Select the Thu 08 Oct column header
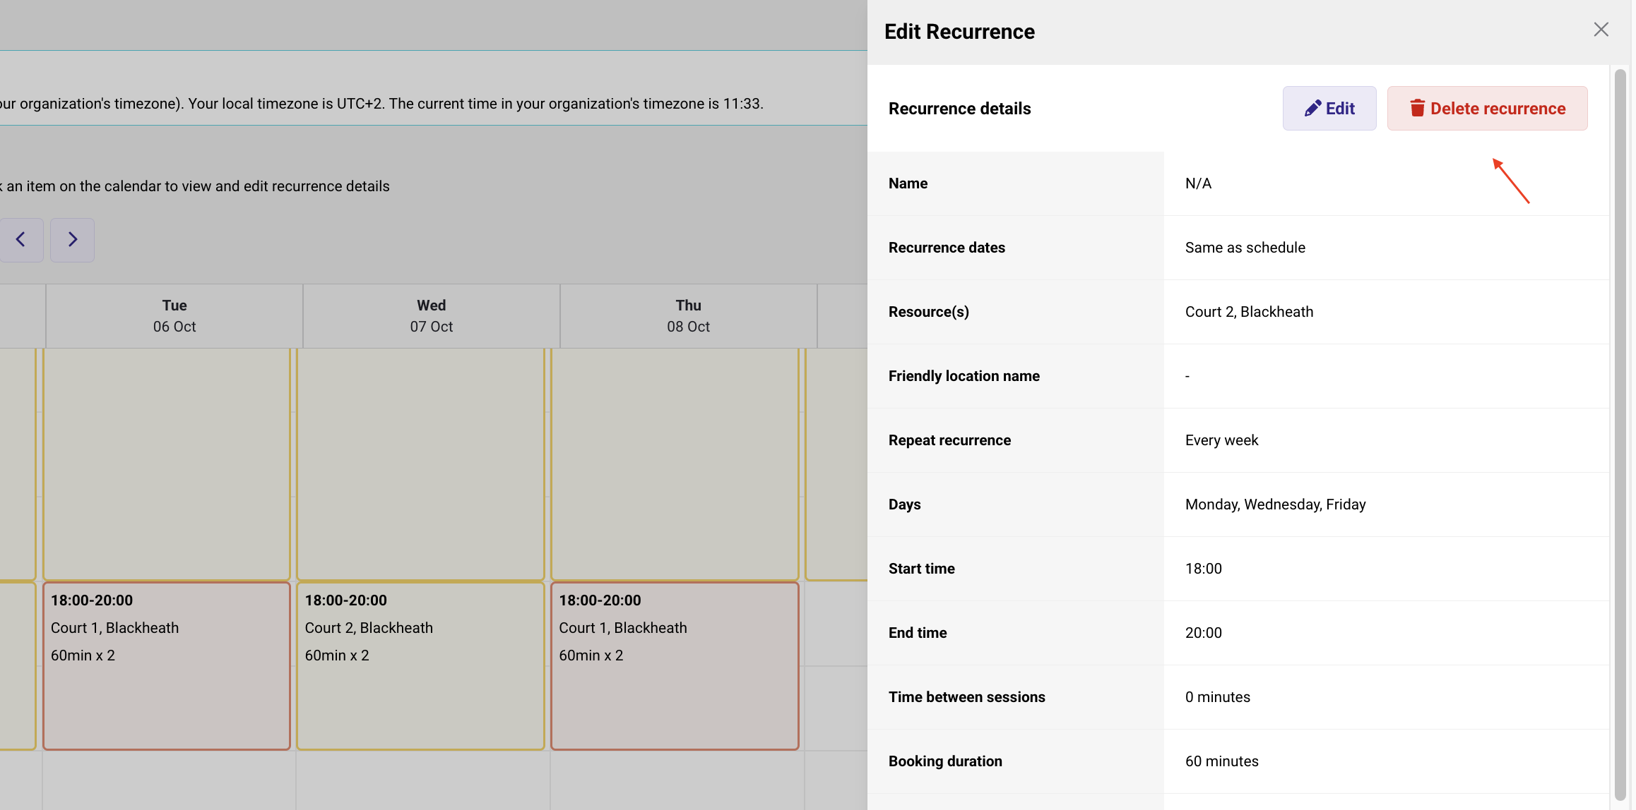 [689, 316]
